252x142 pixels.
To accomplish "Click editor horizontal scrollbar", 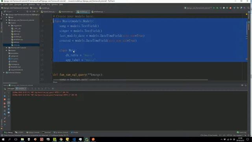I will pos(130,80).
